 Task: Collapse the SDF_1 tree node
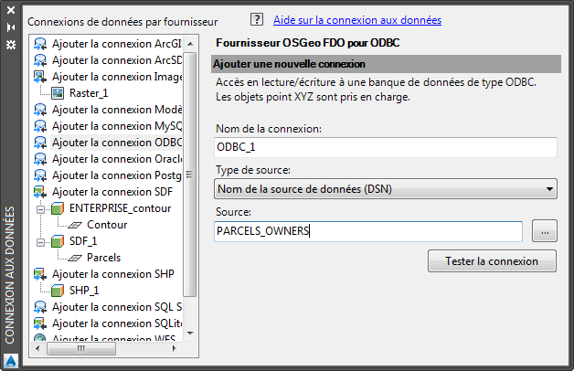click(42, 241)
